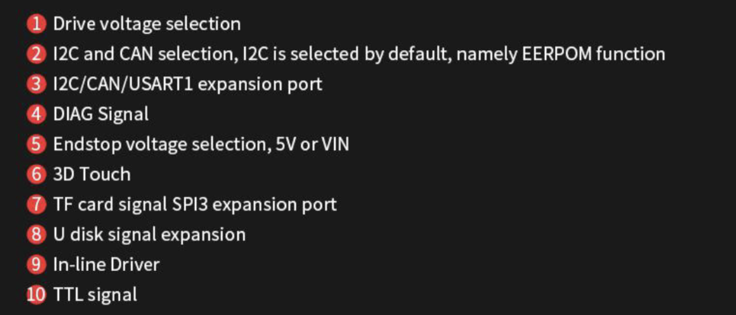Click the red number 5 badge

pos(36,145)
